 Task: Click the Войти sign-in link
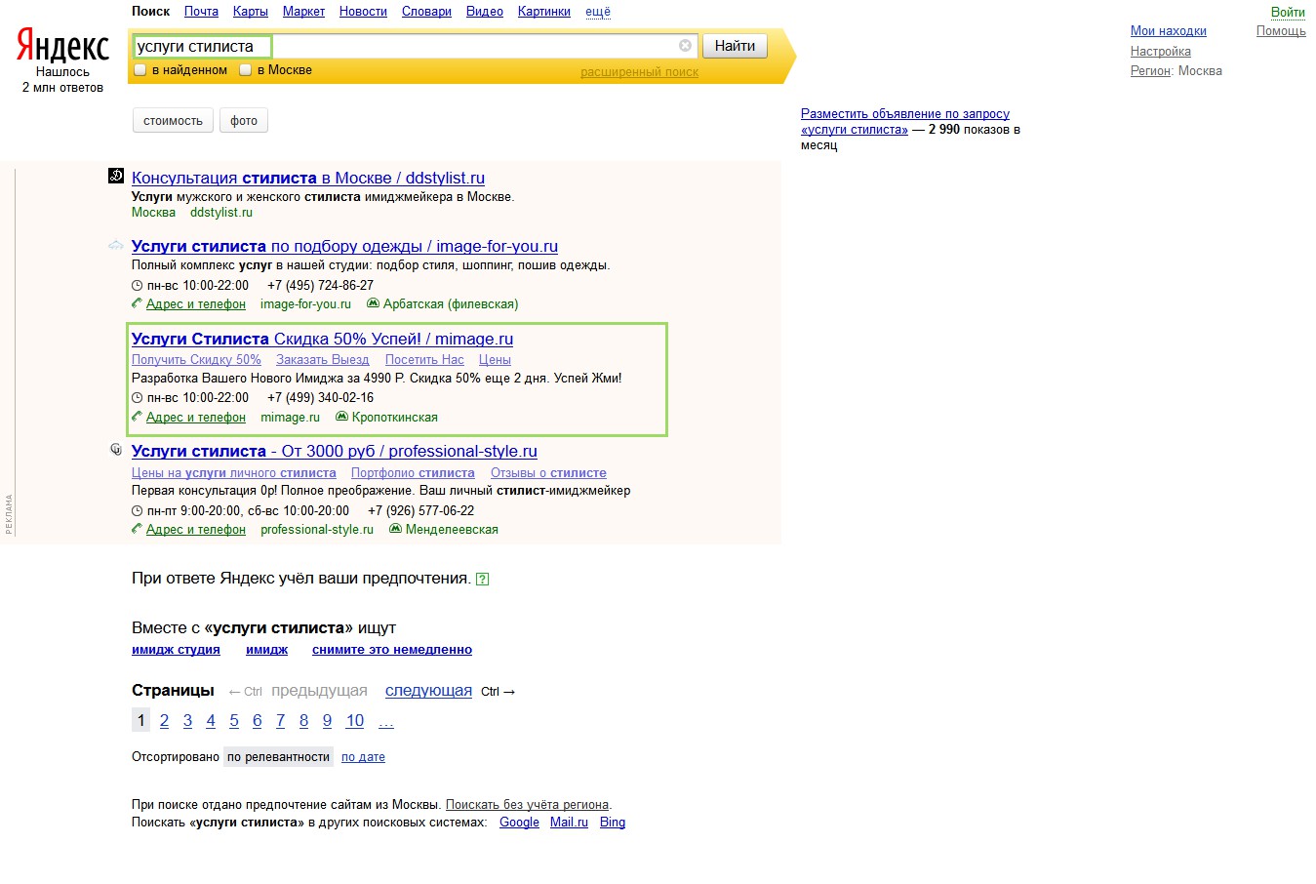click(1288, 13)
